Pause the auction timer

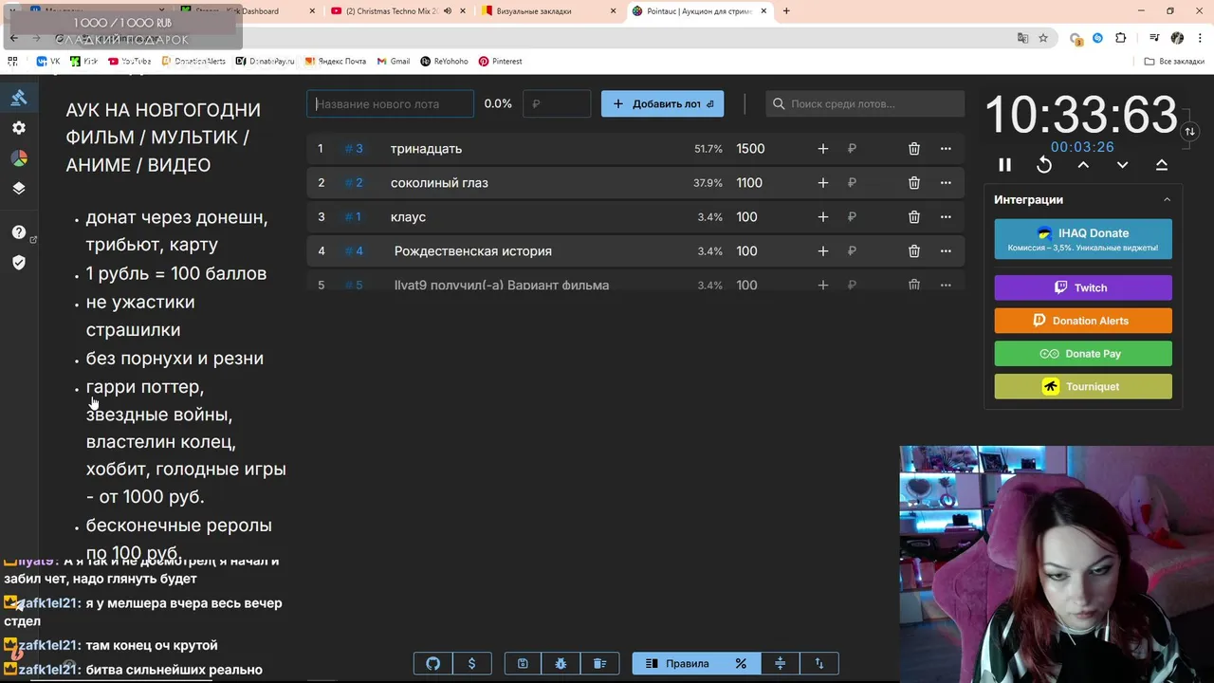coord(1005,165)
